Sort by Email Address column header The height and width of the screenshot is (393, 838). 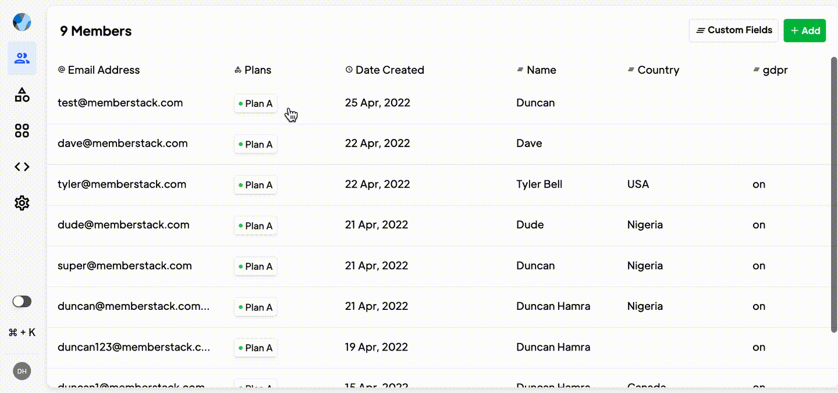(x=99, y=70)
